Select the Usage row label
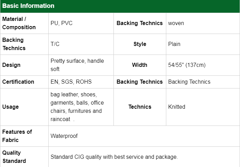The width and height of the screenshot is (240, 167). point(11,107)
